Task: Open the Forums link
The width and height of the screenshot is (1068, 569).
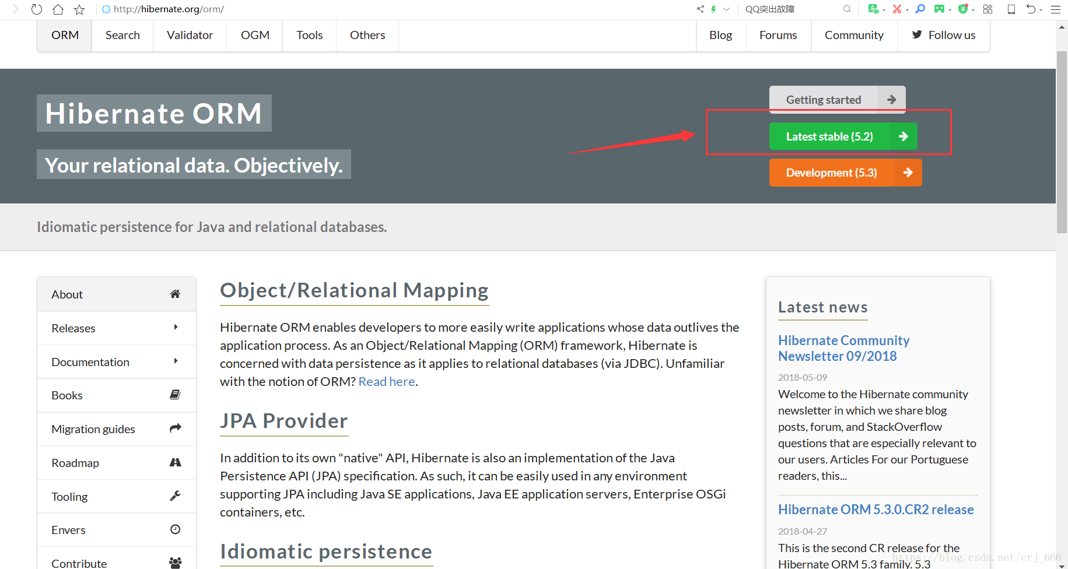Action: 778,35
